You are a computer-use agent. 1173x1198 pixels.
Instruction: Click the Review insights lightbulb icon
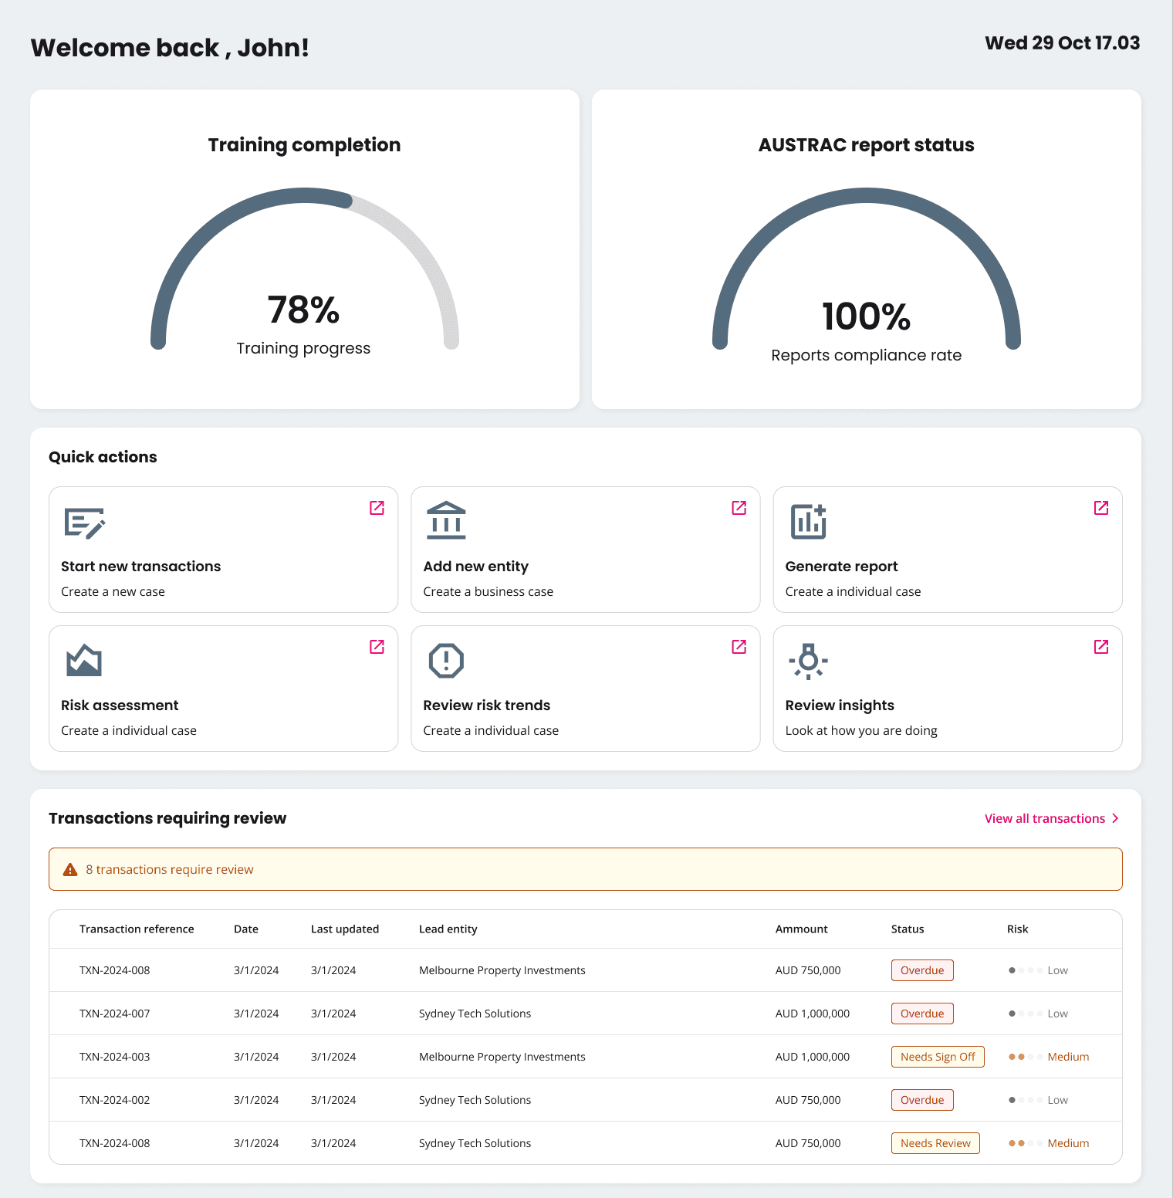click(808, 661)
